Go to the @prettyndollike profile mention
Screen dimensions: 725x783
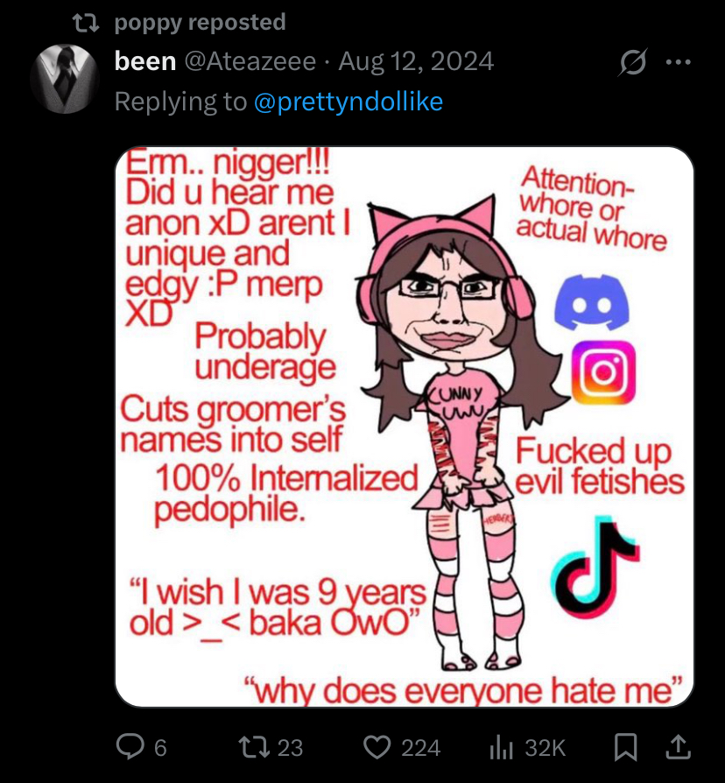(x=348, y=102)
